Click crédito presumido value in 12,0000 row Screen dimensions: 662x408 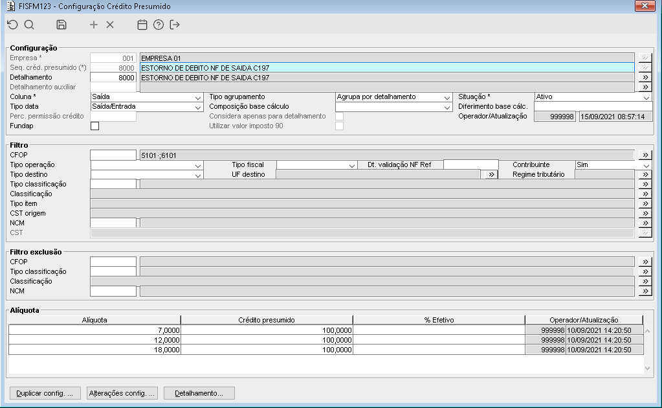point(267,339)
